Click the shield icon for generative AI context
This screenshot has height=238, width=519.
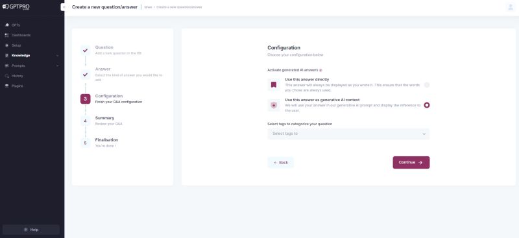(x=274, y=105)
